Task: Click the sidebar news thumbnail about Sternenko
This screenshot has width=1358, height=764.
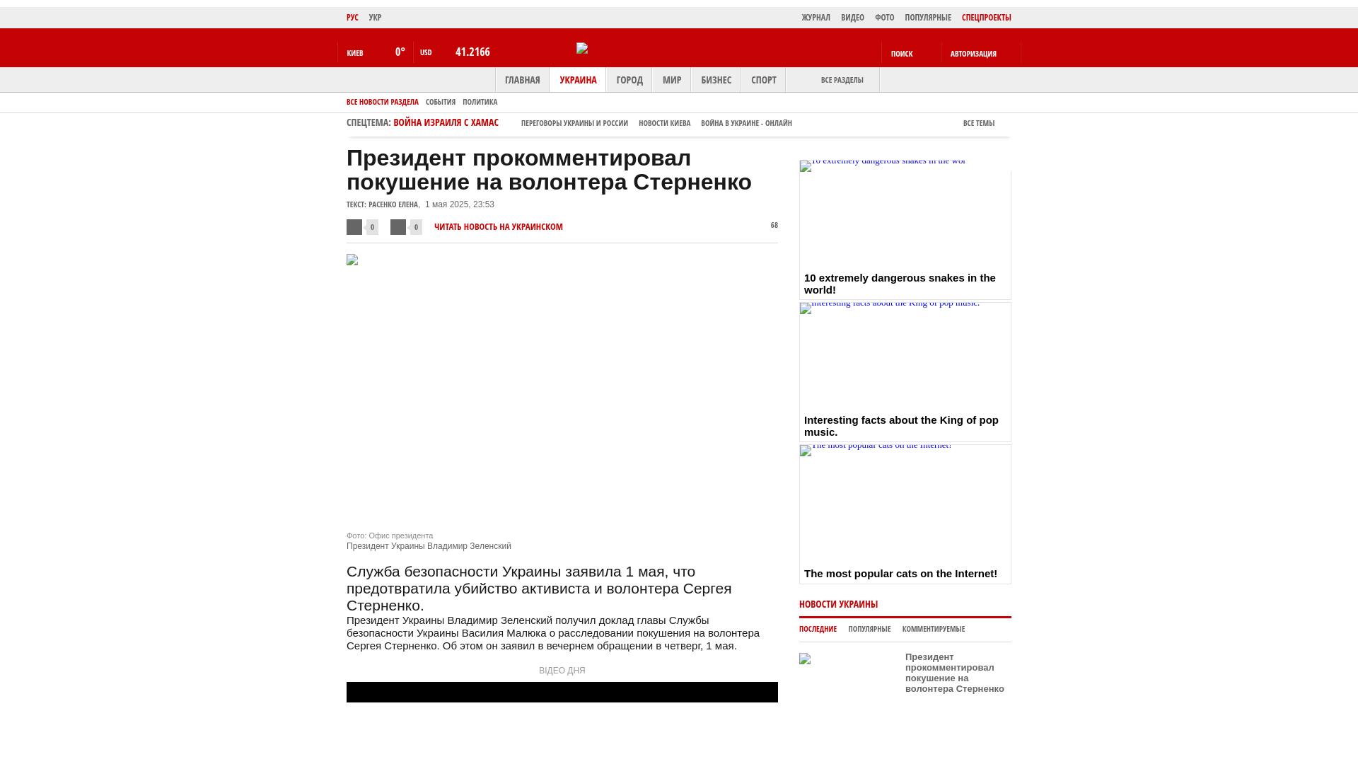Action: (x=805, y=659)
